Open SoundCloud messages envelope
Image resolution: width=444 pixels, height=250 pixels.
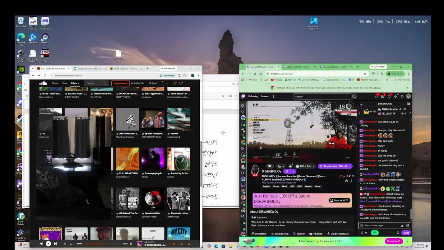181,83
